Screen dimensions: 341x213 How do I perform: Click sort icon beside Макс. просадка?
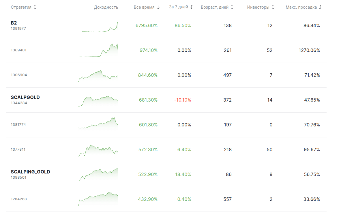[320, 7]
